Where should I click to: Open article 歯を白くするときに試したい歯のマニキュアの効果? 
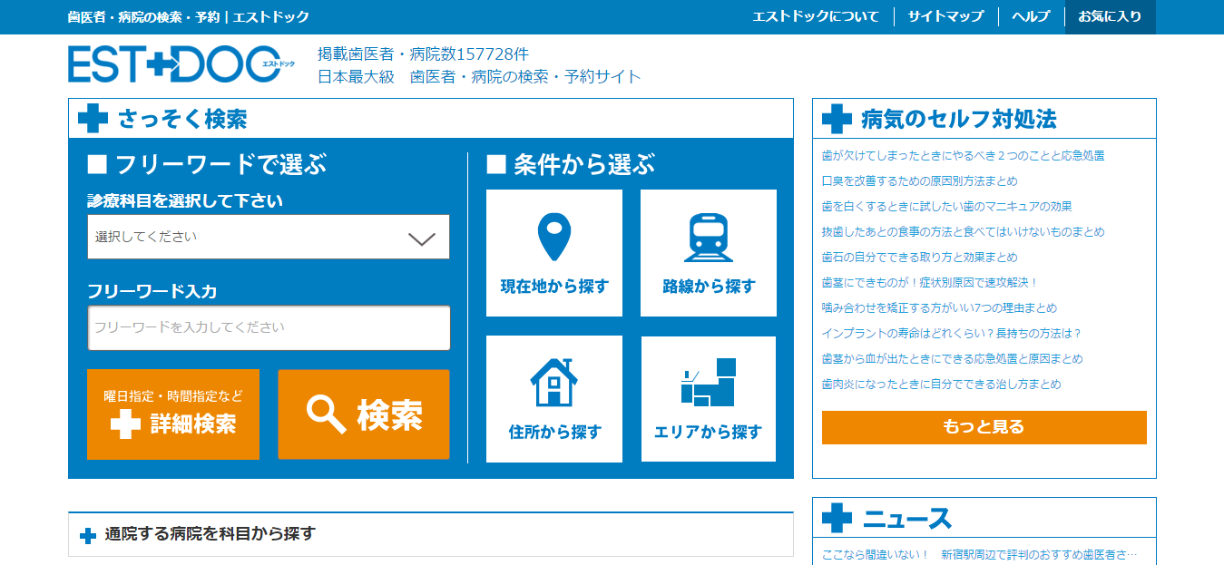tap(946, 207)
